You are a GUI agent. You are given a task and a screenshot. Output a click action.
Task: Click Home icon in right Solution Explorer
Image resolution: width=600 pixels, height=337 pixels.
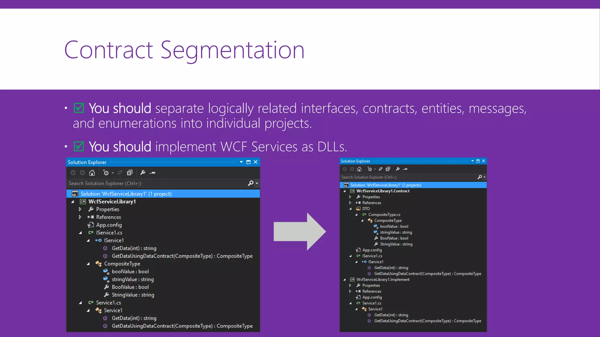[359, 169]
